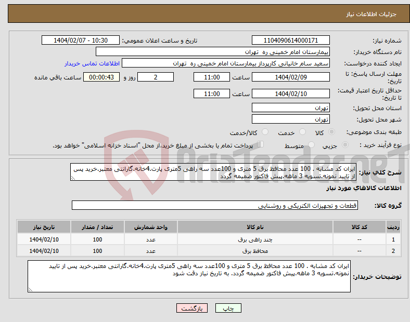Select the کالا/خدمت radio button
Screen dimensions: 410x322
265,132
